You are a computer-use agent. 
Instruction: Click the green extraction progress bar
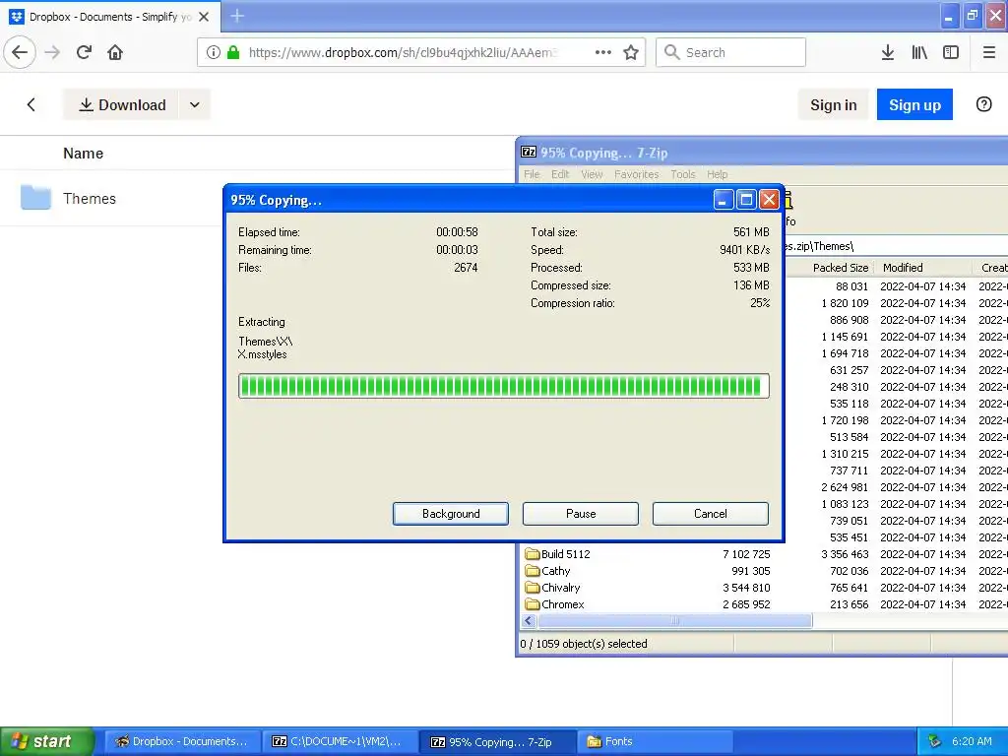click(503, 386)
